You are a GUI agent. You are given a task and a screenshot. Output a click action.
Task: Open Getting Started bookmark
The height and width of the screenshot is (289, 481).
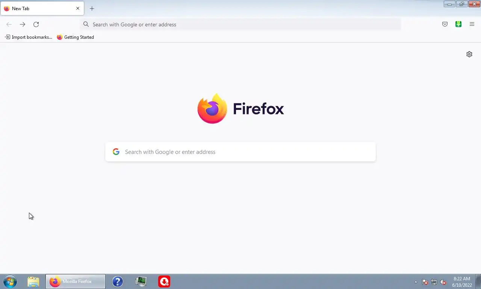pyautogui.click(x=76, y=37)
